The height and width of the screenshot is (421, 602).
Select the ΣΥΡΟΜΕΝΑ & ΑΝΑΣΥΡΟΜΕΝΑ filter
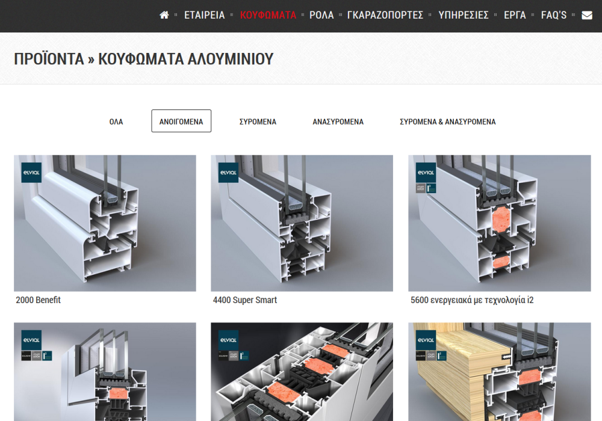point(448,121)
